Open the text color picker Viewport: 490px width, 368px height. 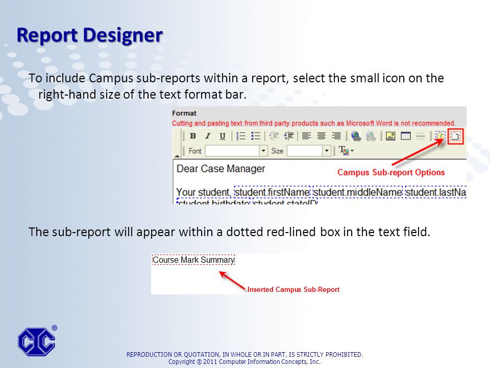tap(344, 151)
